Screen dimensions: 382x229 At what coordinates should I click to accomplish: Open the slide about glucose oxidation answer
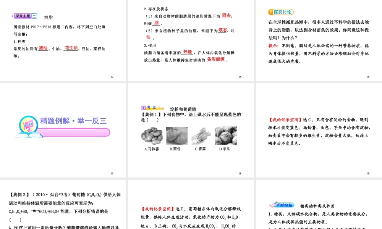click(191, 205)
